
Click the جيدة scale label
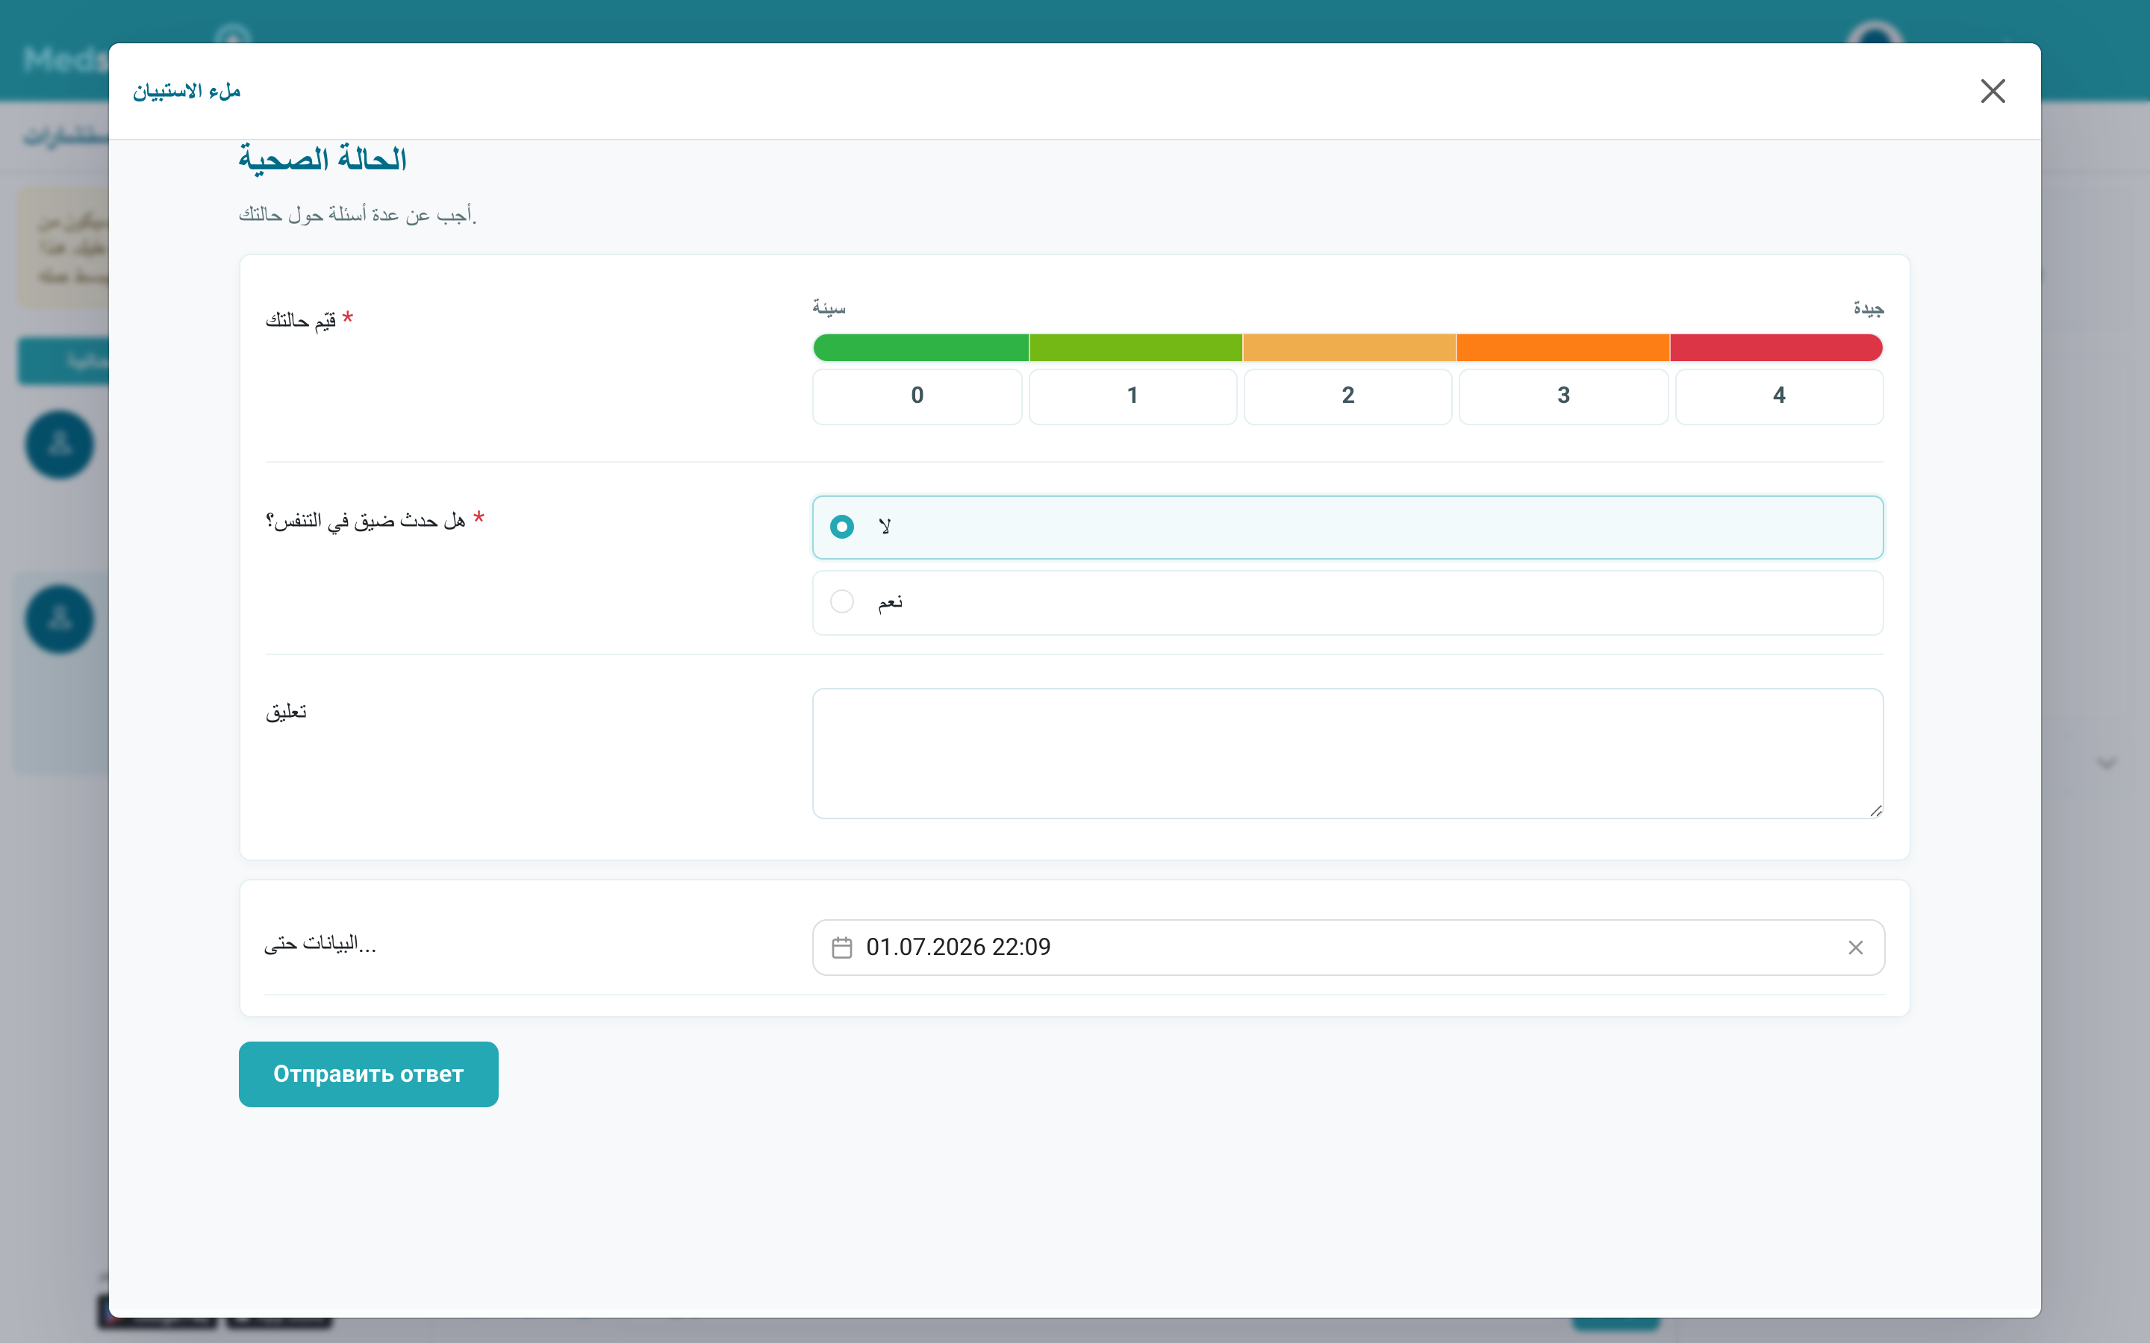[x=1869, y=308]
